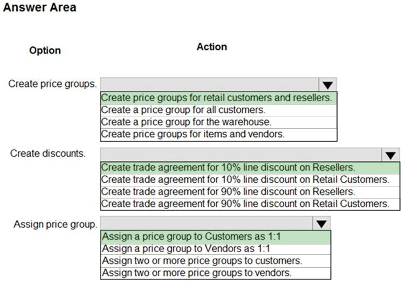The height and width of the screenshot is (284, 404).
Task: Open the Create price groups dropdown arrow
Action: 327,85
